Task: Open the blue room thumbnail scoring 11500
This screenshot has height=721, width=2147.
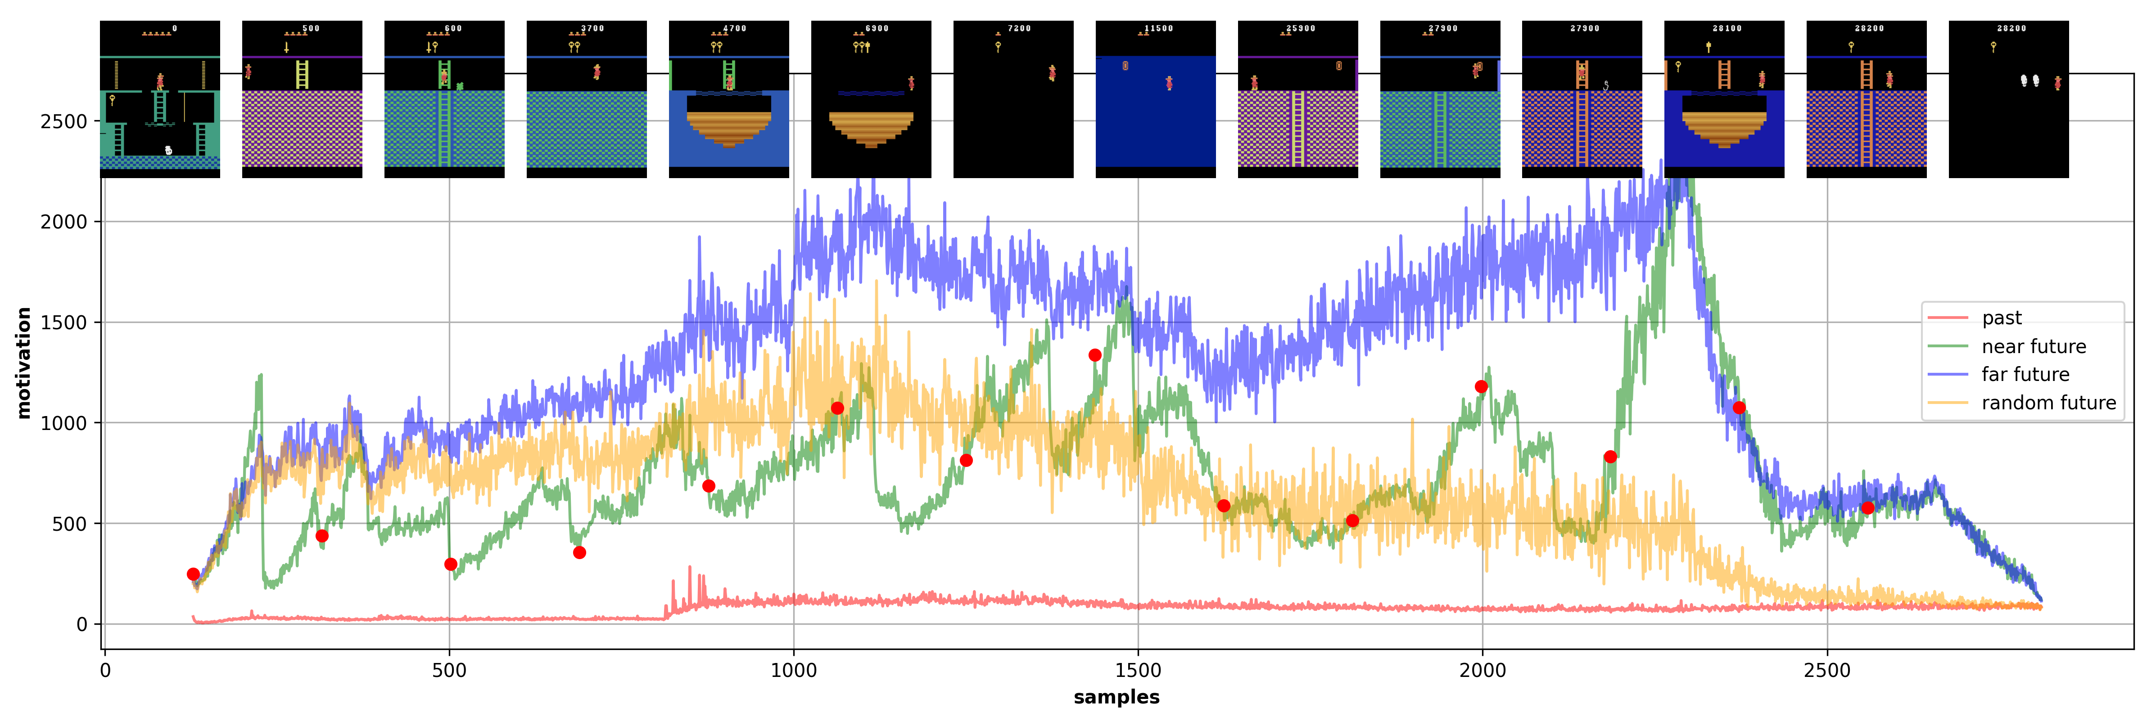Action: (1155, 99)
